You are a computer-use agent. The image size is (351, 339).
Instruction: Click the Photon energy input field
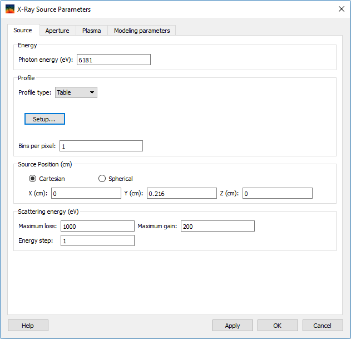tap(113, 60)
